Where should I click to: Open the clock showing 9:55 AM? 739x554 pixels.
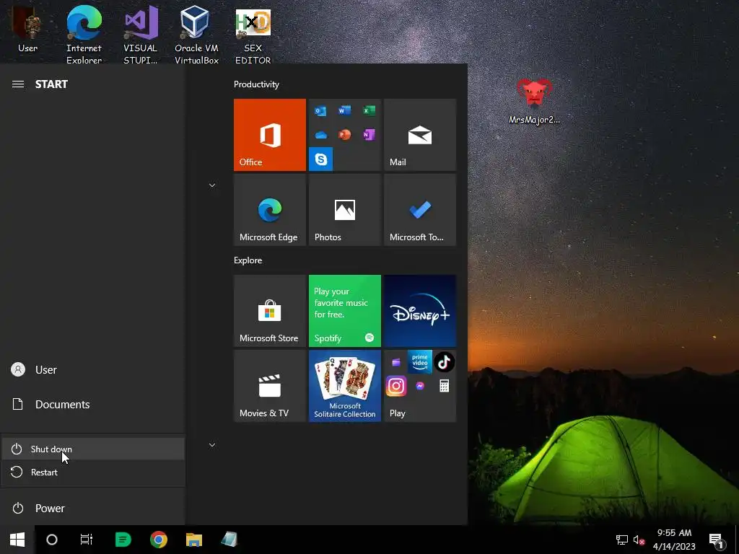674,540
